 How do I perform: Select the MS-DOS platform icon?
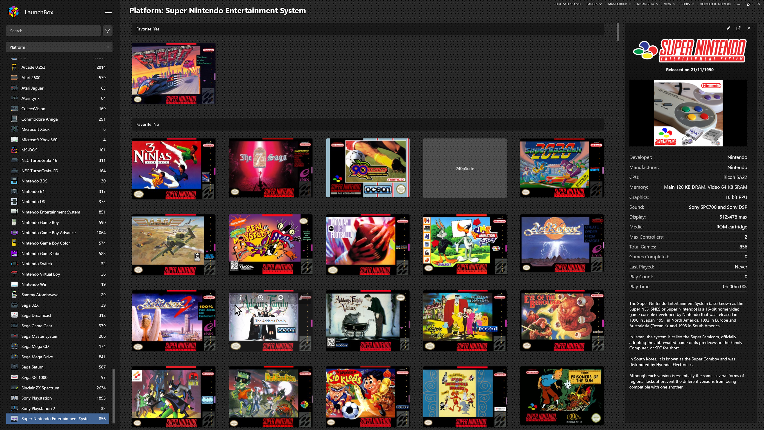(14, 150)
